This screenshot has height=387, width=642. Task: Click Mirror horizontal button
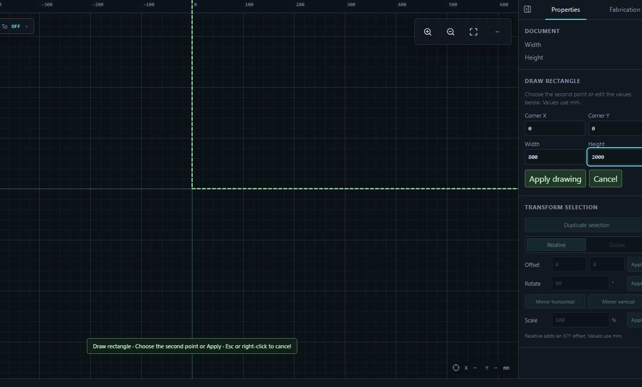coord(555,301)
